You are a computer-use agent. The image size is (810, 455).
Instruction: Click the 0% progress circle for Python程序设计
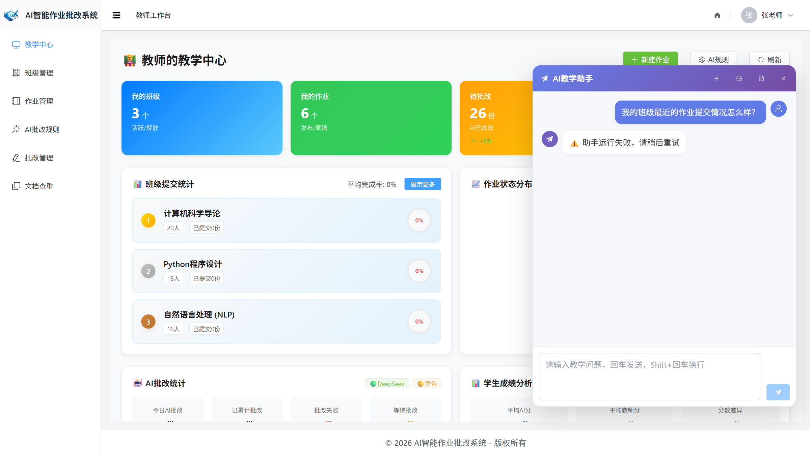[x=419, y=271]
